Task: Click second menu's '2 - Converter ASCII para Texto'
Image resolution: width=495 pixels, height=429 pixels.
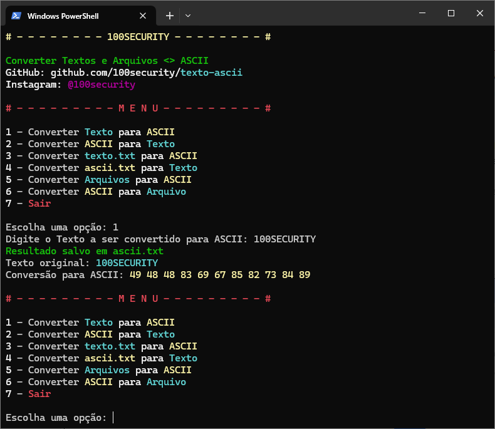Action: pos(90,334)
